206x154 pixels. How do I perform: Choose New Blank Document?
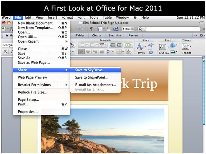click(x=42, y=23)
